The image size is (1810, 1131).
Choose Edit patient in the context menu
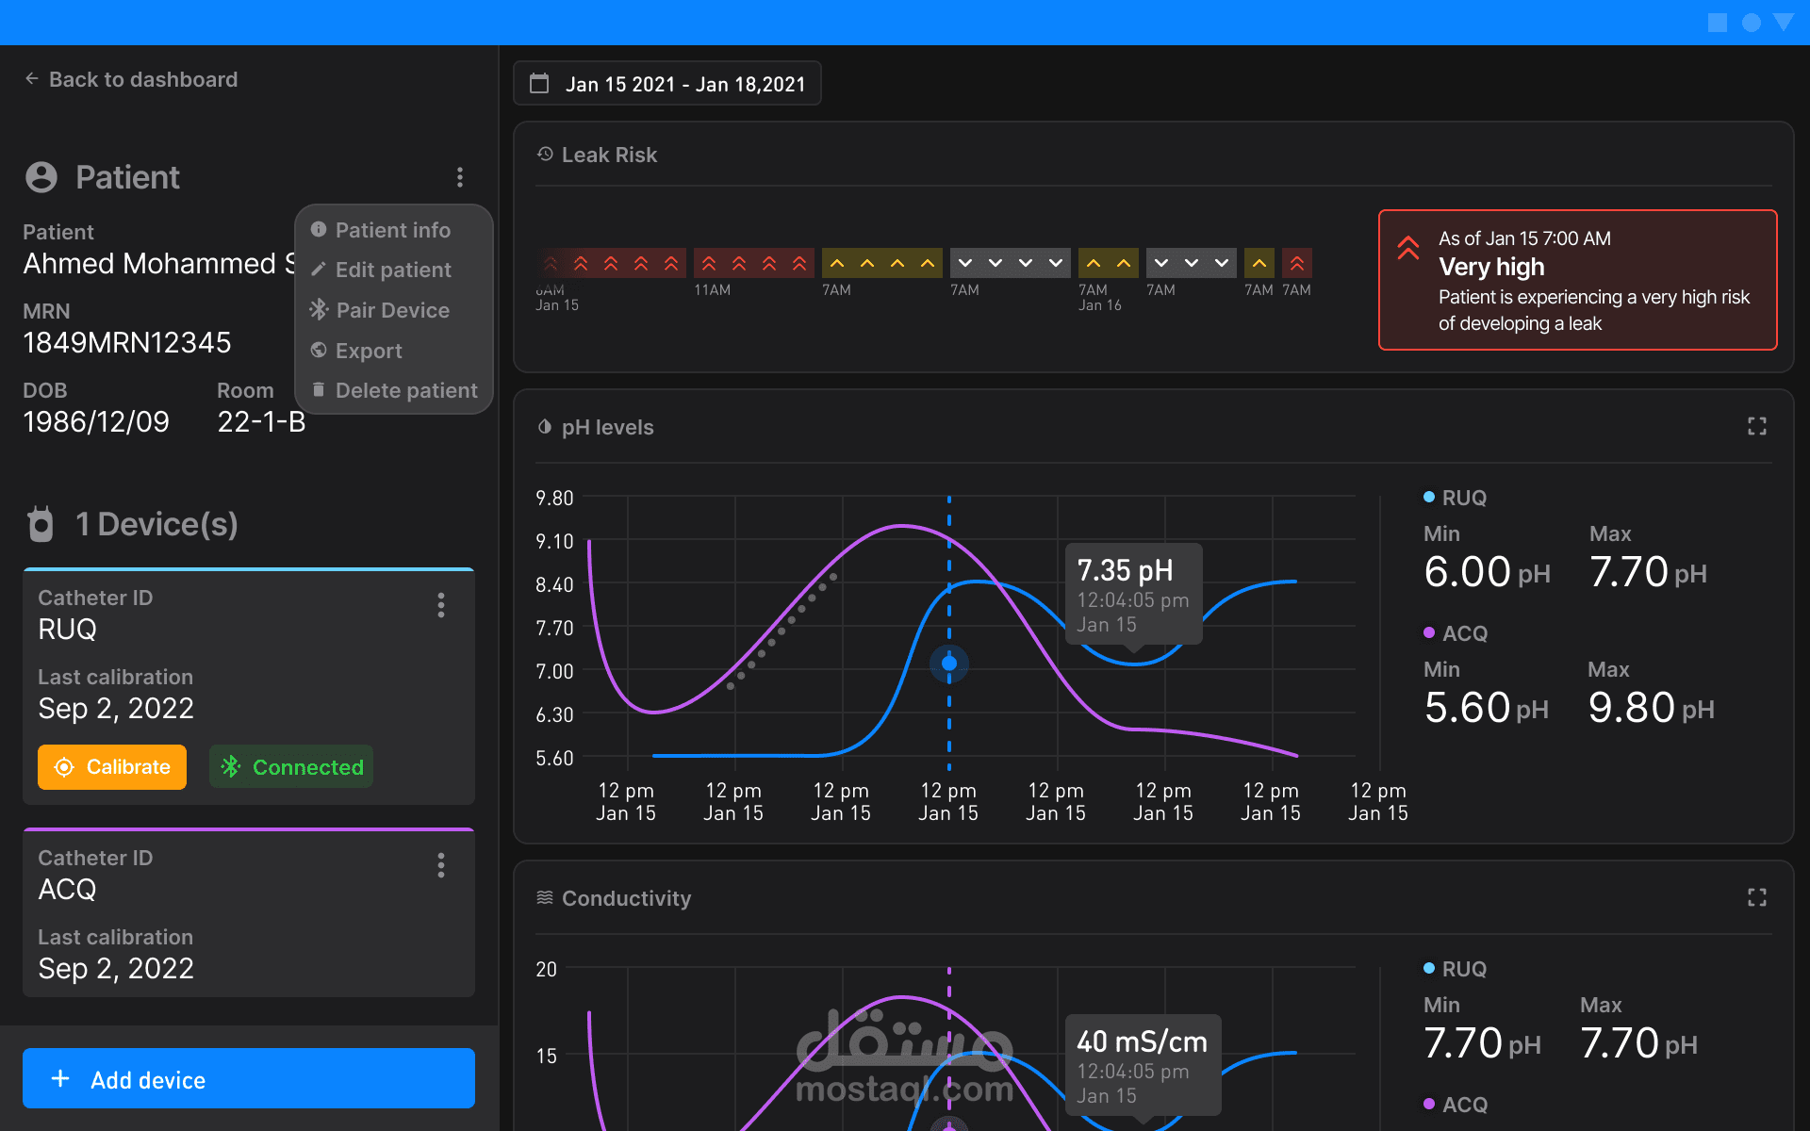click(x=394, y=270)
